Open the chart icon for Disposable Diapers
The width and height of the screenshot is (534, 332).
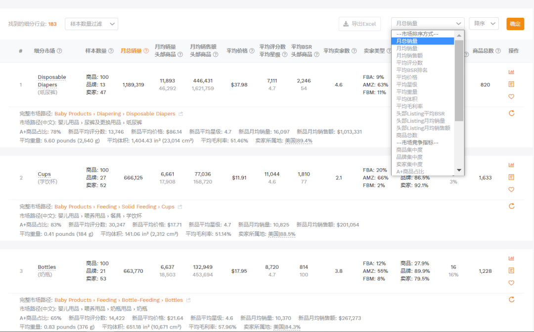click(511, 72)
